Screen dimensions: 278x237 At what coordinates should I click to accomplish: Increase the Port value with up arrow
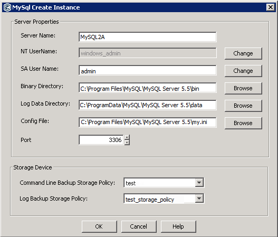pyautogui.click(x=127, y=137)
